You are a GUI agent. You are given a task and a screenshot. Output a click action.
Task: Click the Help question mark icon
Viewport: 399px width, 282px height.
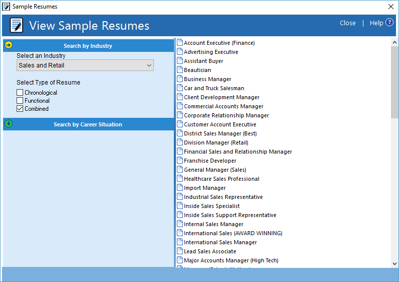tap(389, 23)
